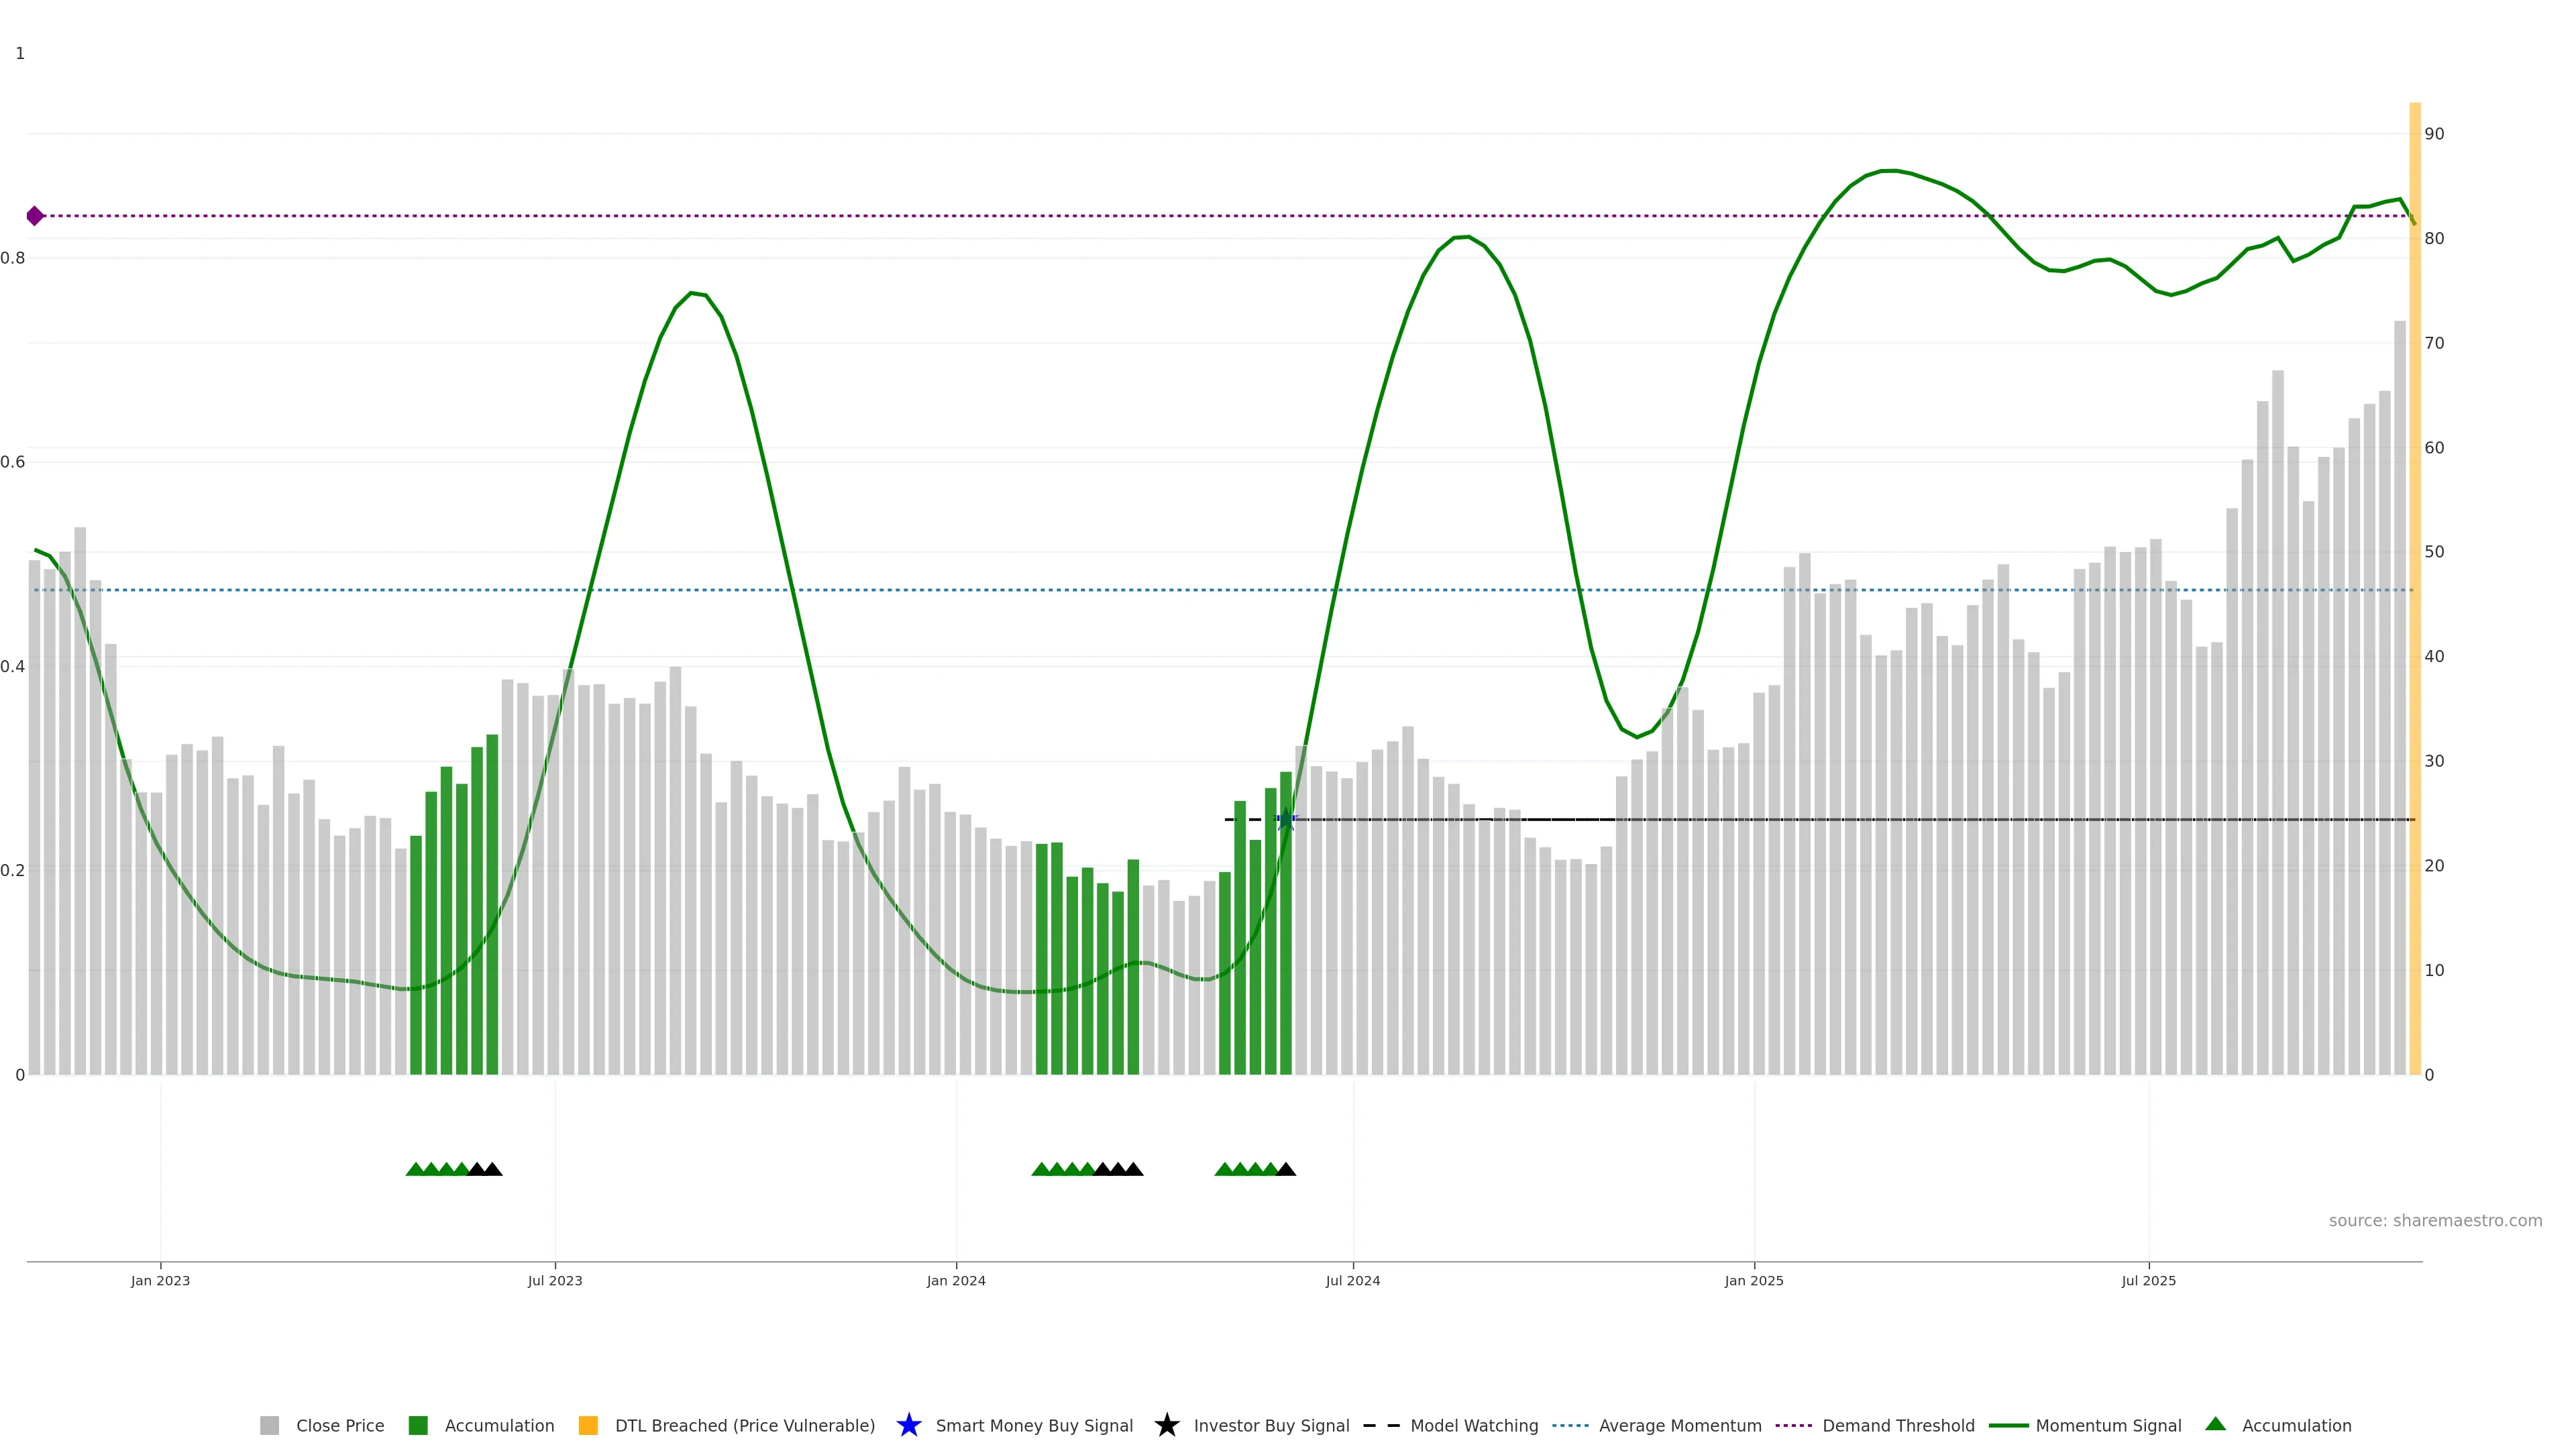The height and width of the screenshot is (1449, 2576).
Task: Click the last black triangle marker of 2024
Action: coord(1286,1169)
